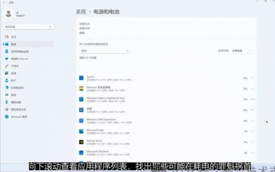Open the System app icon in list
The width and height of the screenshot is (275, 172).
[x=81, y=78]
